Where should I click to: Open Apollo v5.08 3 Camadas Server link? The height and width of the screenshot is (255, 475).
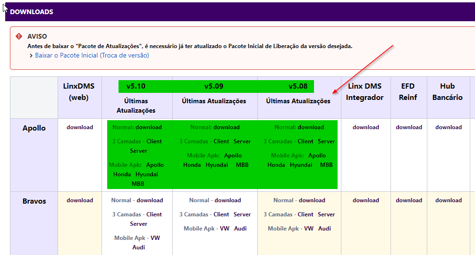(326, 141)
